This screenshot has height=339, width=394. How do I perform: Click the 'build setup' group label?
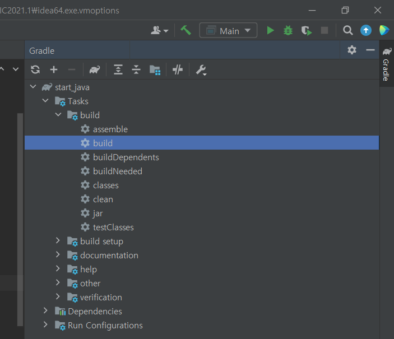[x=102, y=242]
